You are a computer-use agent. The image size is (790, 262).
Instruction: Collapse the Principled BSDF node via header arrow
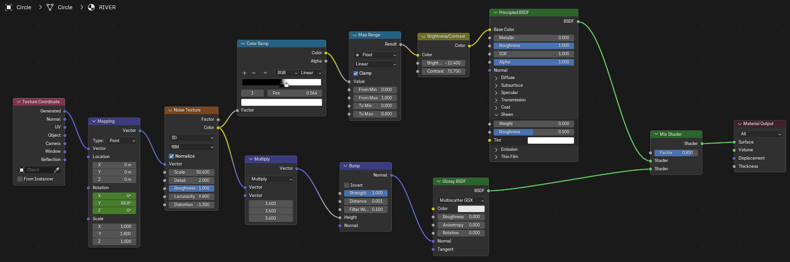[x=495, y=13]
